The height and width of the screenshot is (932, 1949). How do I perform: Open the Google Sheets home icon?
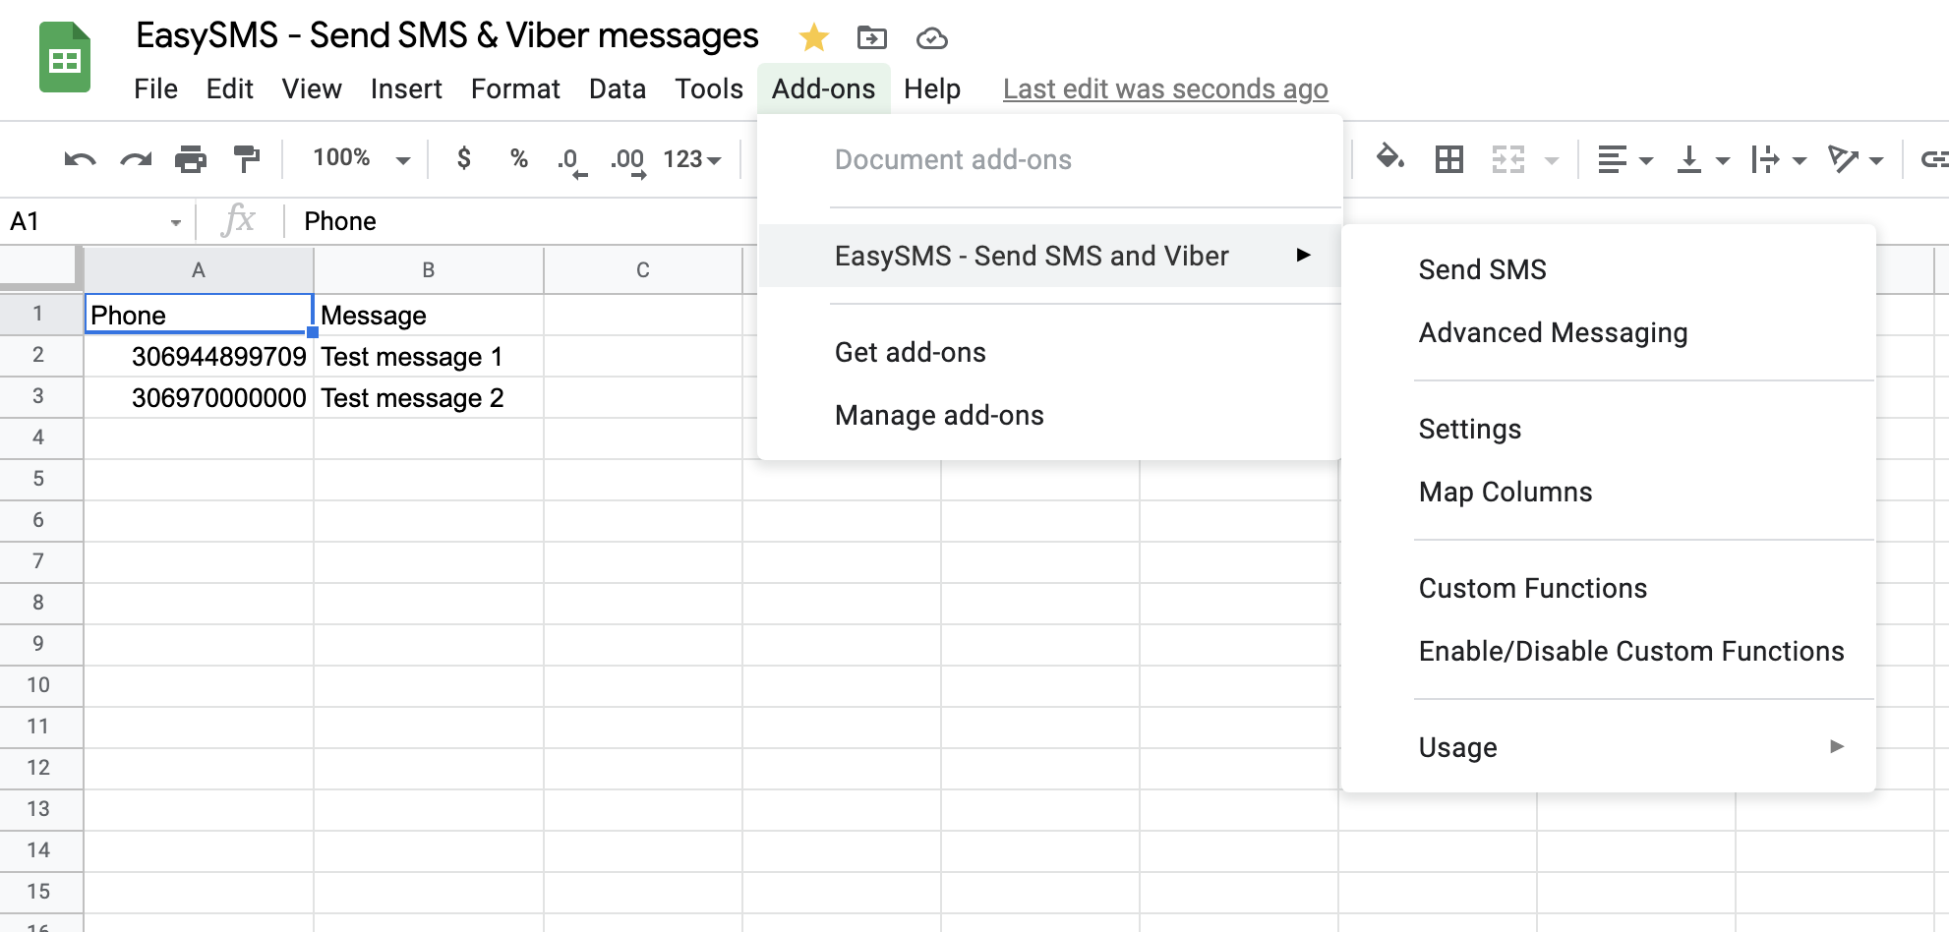pyautogui.click(x=65, y=59)
